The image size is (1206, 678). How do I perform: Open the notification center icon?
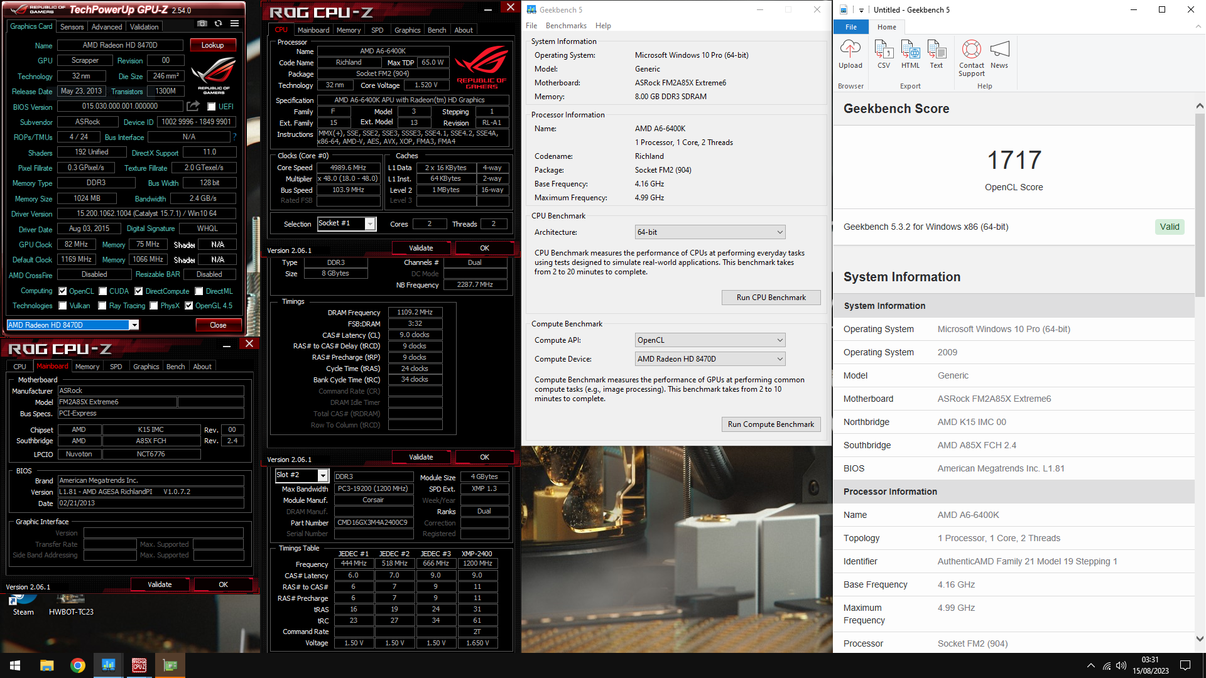coord(1185,665)
